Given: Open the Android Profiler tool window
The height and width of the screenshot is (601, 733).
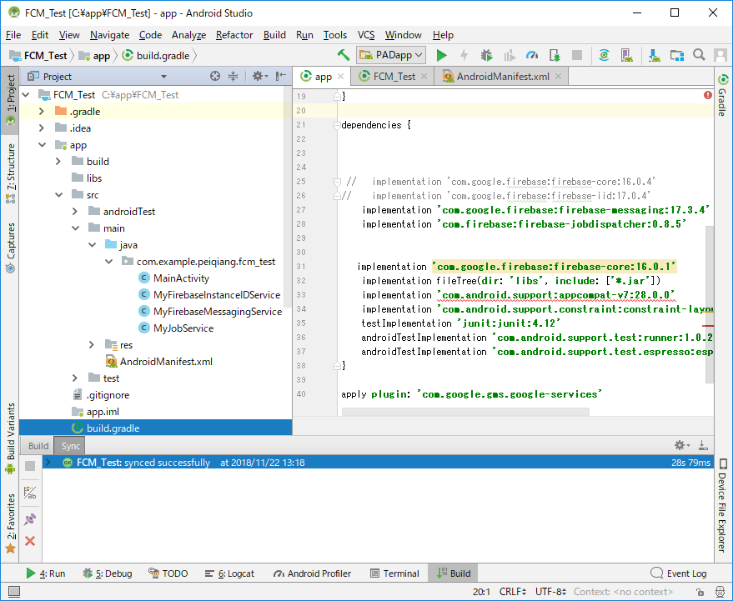Looking at the screenshot, I should coord(312,573).
